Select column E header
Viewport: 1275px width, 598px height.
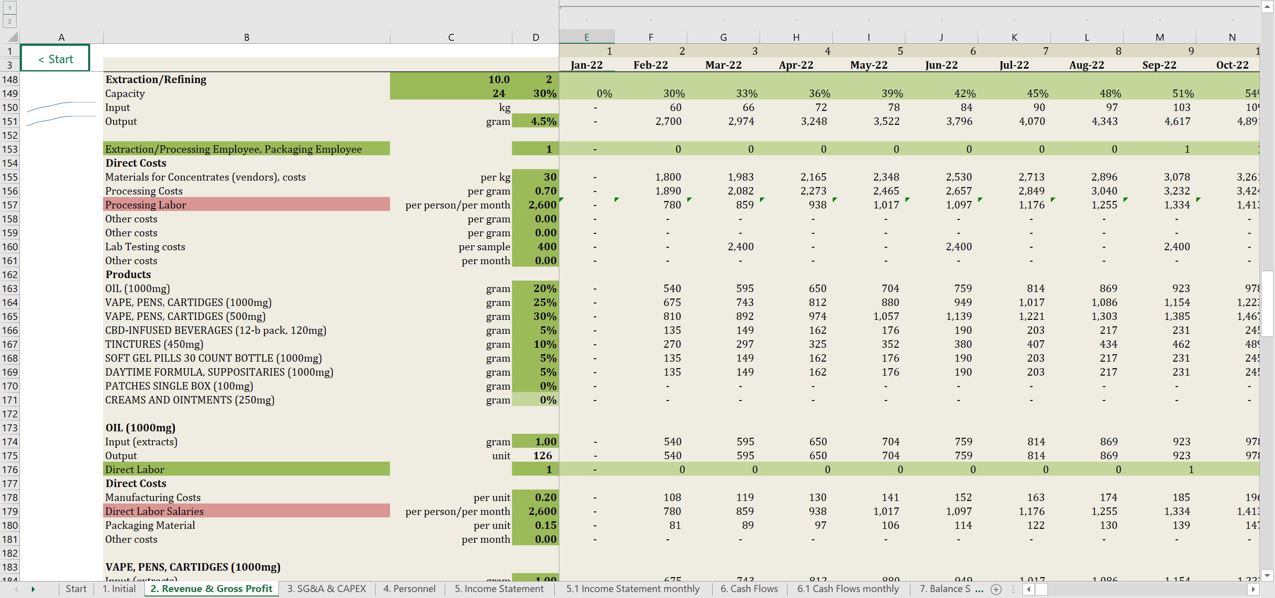pyautogui.click(x=586, y=37)
